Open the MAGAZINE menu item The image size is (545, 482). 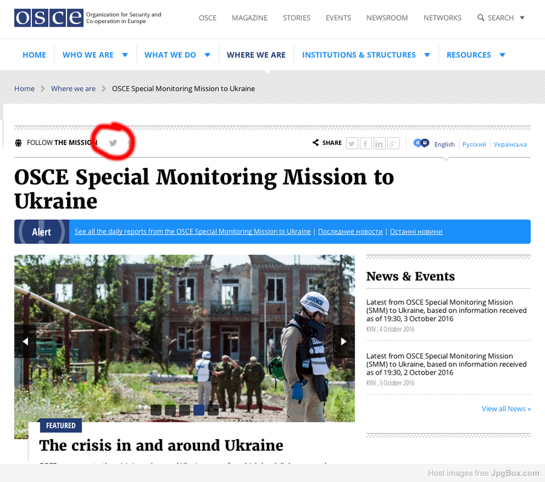coord(250,18)
